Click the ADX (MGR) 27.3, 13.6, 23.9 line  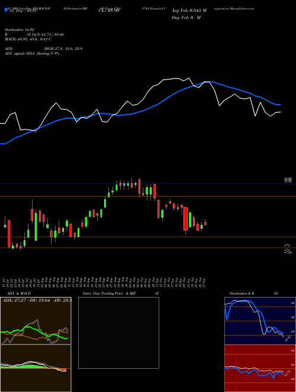pos(43,49)
